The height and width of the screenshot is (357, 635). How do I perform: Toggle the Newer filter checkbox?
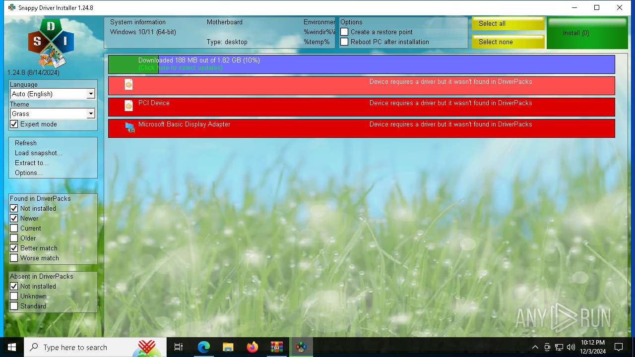(14, 218)
